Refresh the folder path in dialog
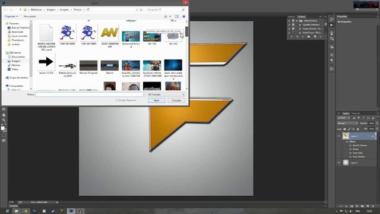The width and height of the screenshot is (380, 214). click(x=141, y=10)
